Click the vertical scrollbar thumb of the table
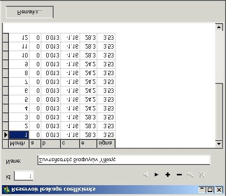Image resolution: width=226 pixels, height=196 pixels. coord(219,112)
